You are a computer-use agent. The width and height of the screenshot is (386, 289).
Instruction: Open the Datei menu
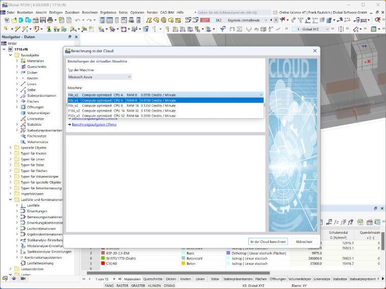point(11,12)
